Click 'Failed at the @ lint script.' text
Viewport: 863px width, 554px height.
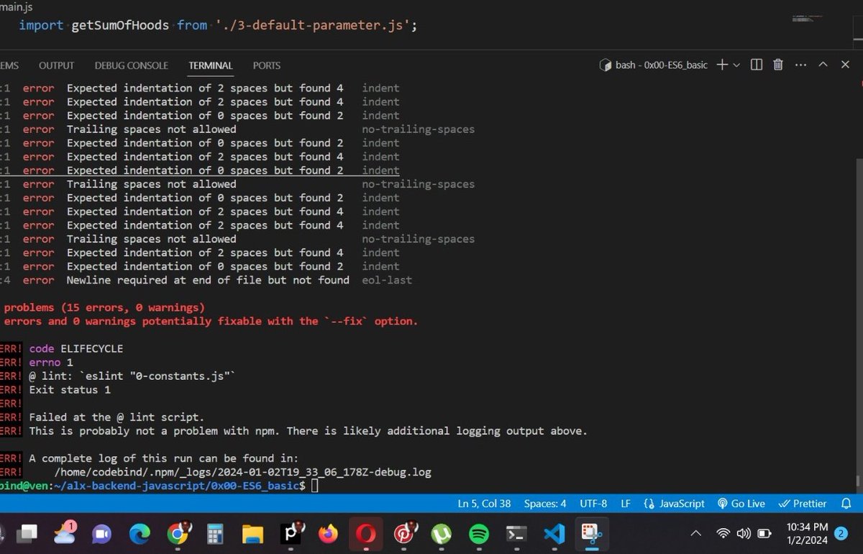point(117,417)
